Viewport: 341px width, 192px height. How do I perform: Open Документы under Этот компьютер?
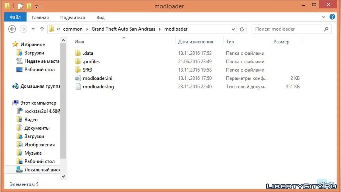click(37, 128)
